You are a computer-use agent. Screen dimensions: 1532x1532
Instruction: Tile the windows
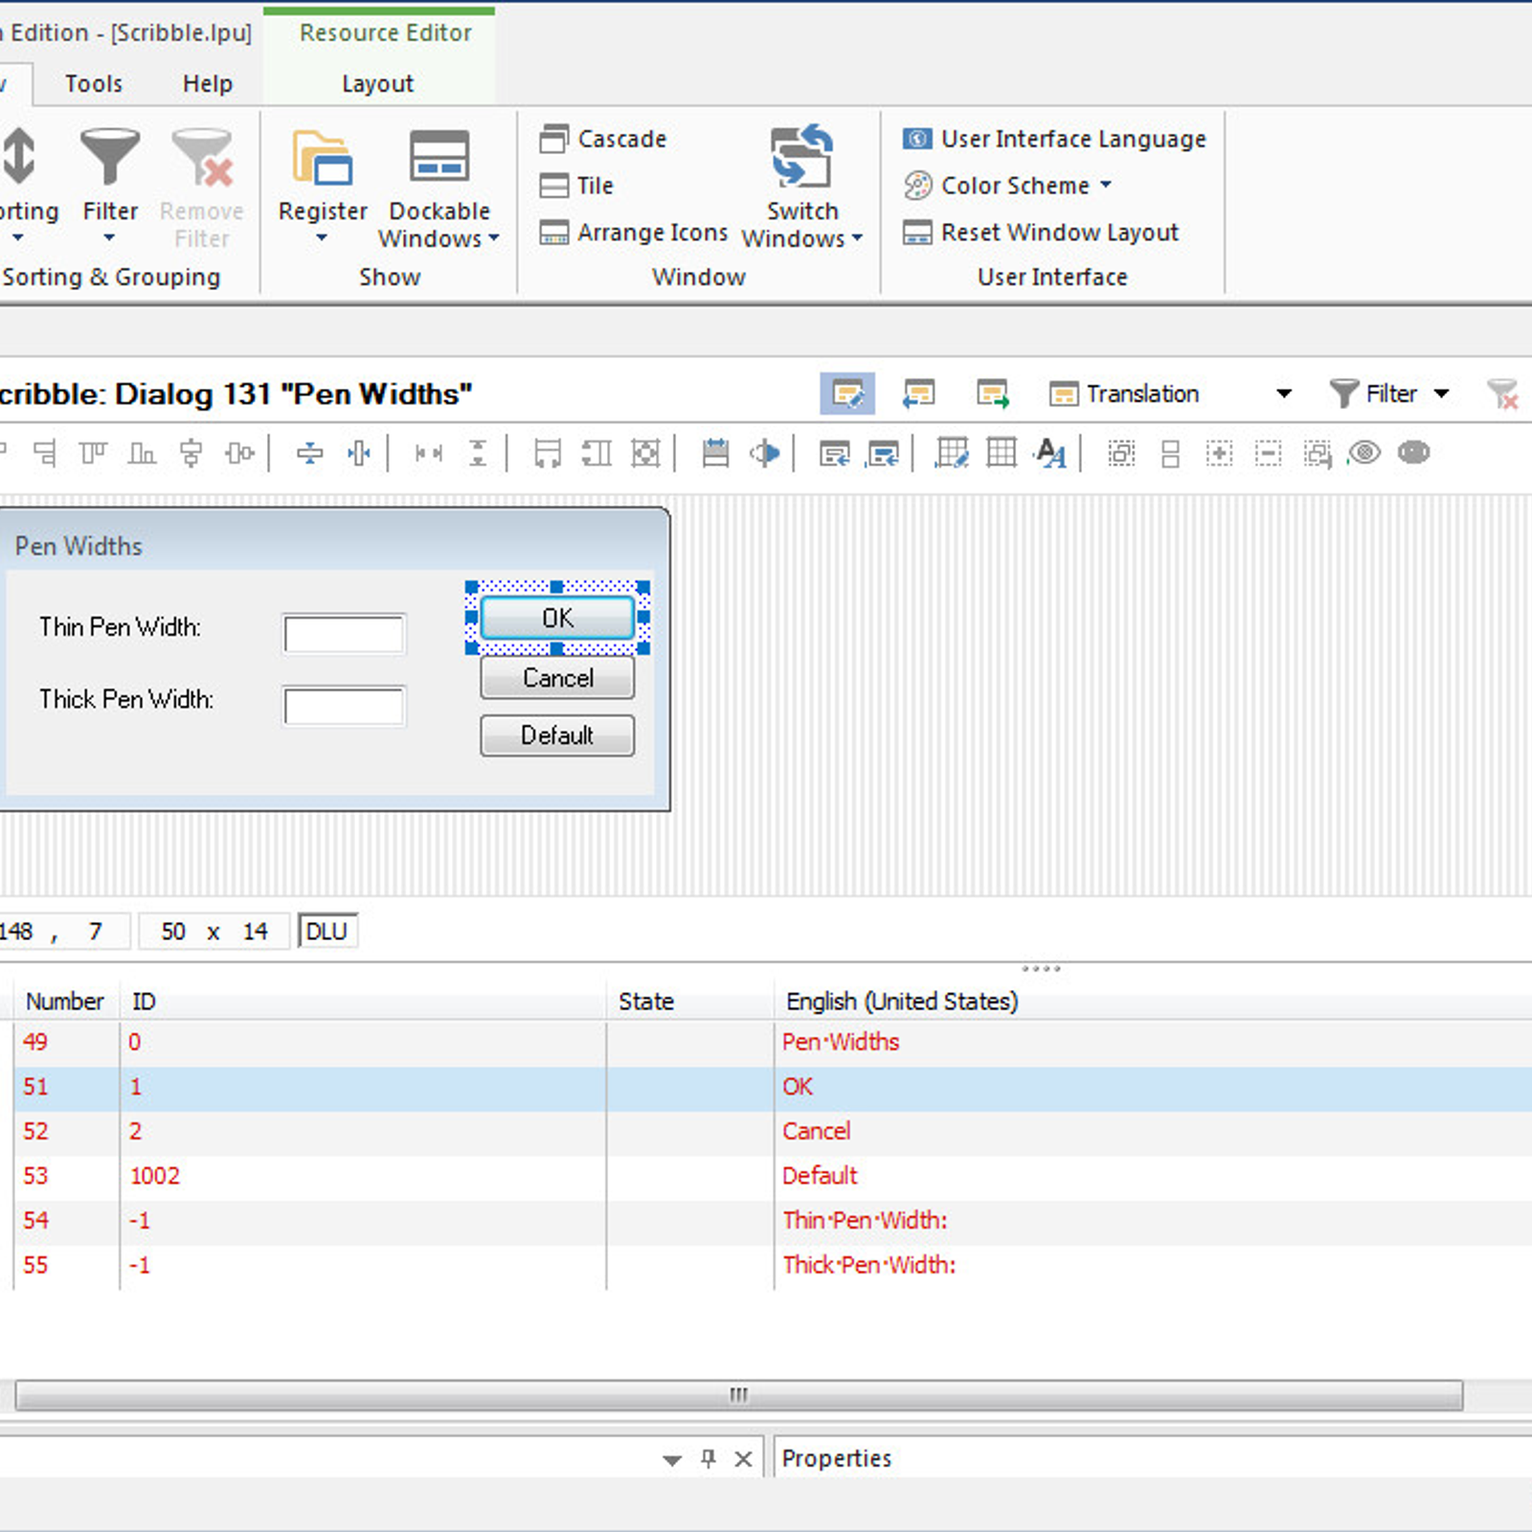[x=576, y=186]
